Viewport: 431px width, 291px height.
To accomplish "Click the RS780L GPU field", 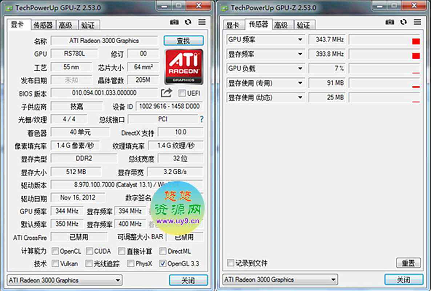I will point(74,53).
